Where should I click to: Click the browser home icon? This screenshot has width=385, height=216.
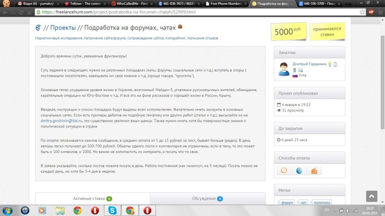tap(29, 12)
